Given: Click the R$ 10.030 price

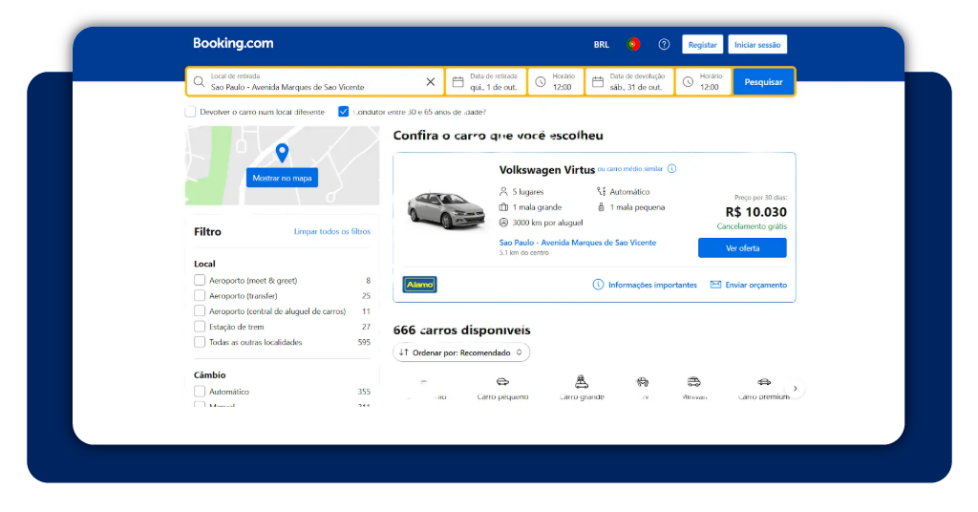Looking at the screenshot, I should point(756,212).
